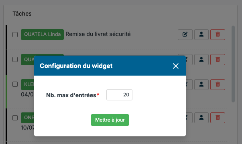
Task: Click the person icon in the ONE task row
Action: [x=201, y=118]
